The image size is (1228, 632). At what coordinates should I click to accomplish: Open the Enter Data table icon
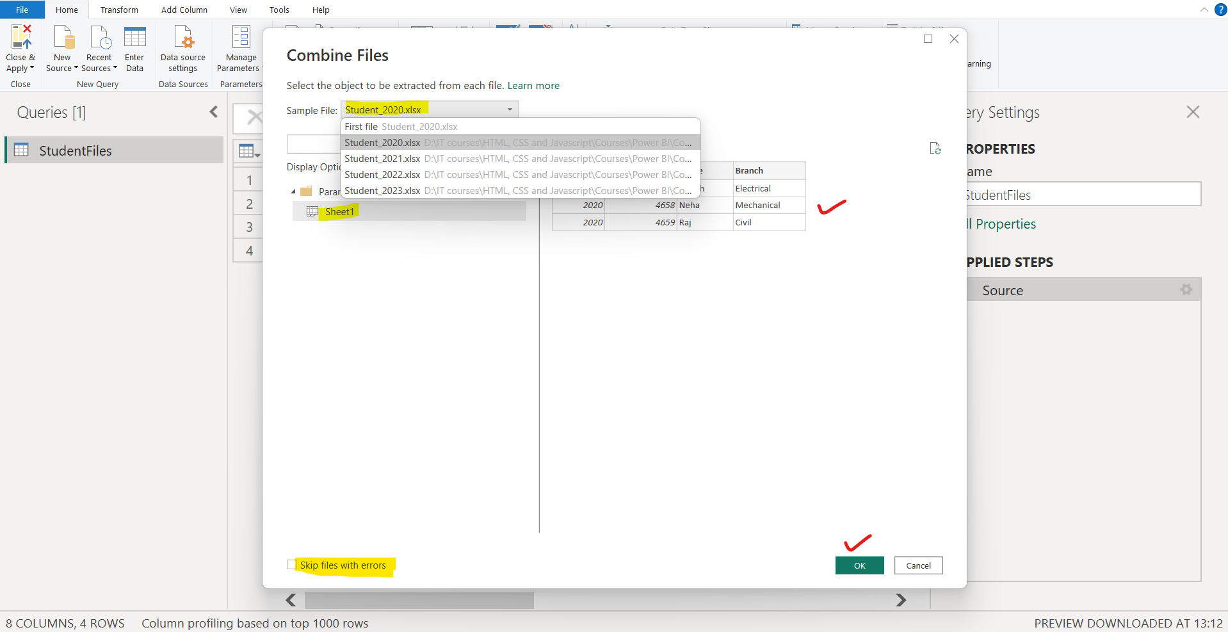[x=134, y=38]
